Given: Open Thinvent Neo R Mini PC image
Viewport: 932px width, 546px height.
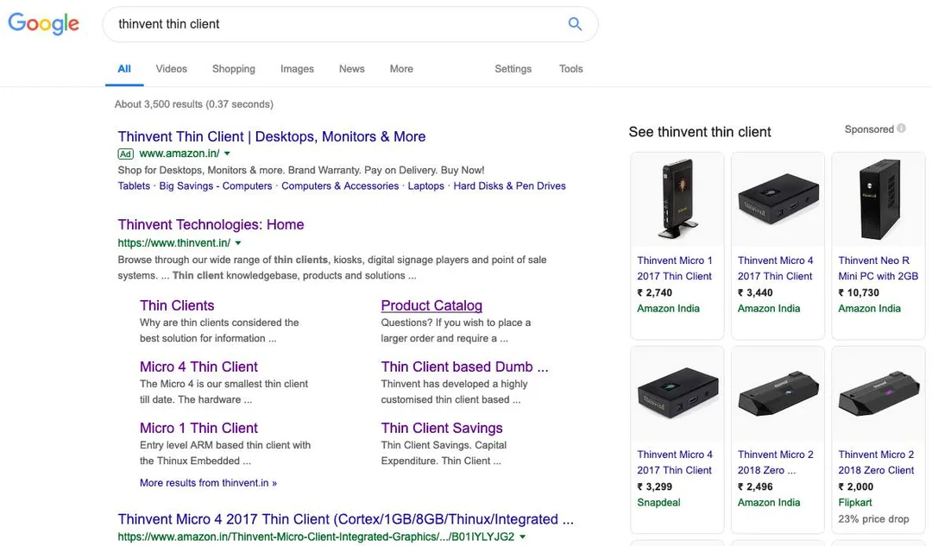Looking at the screenshot, I should [879, 199].
